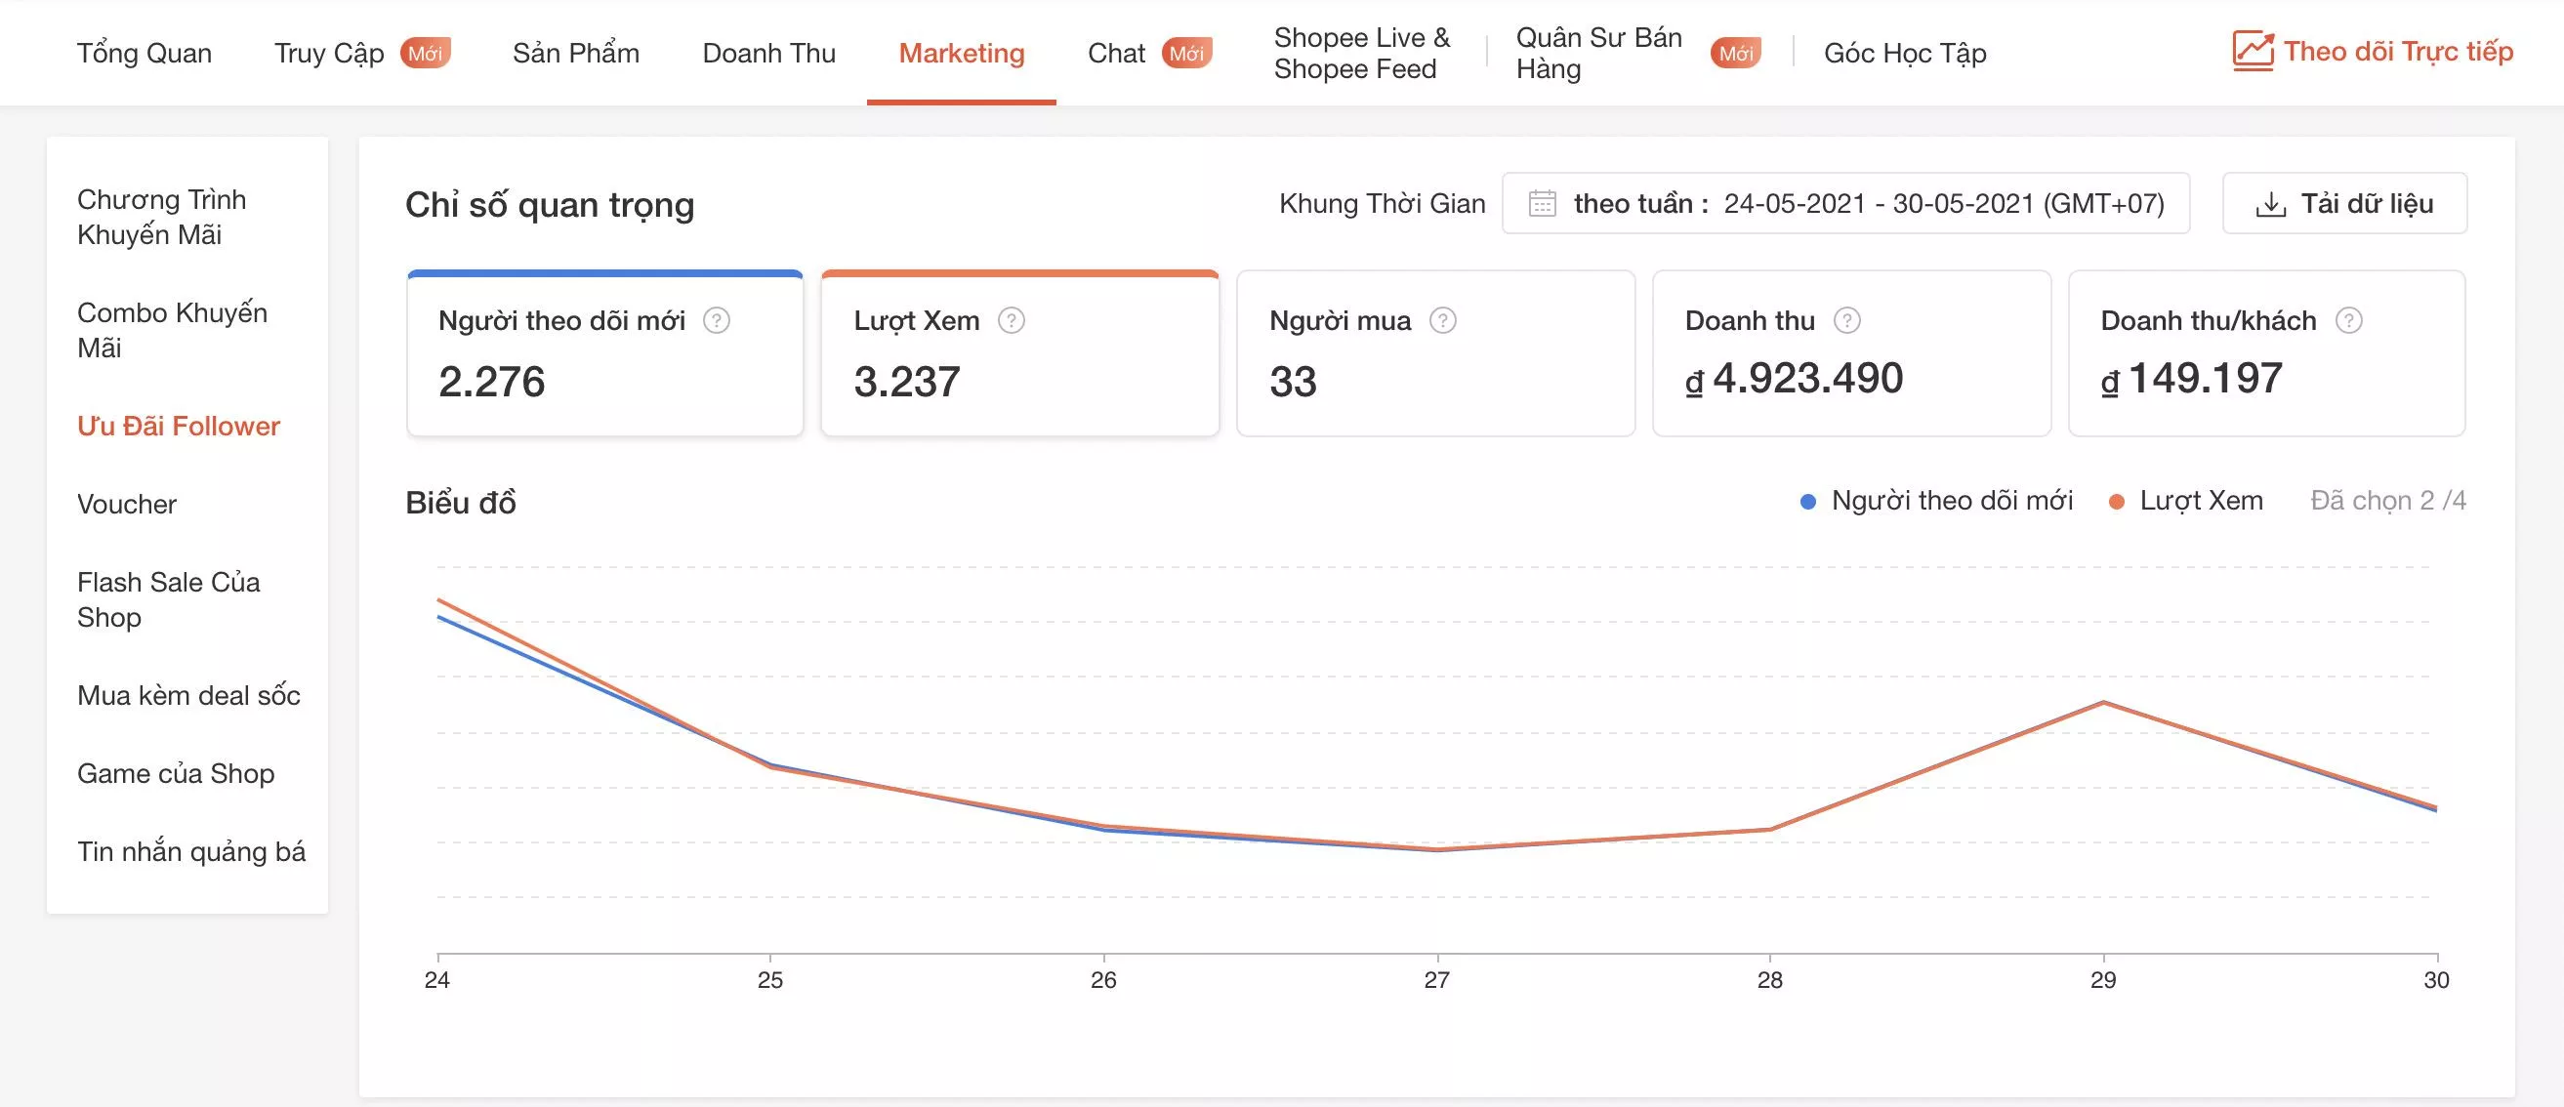Viewport: 2564px width, 1107px height.
Task: Select Người mua card to add to chart
Action: (1436, 353)
